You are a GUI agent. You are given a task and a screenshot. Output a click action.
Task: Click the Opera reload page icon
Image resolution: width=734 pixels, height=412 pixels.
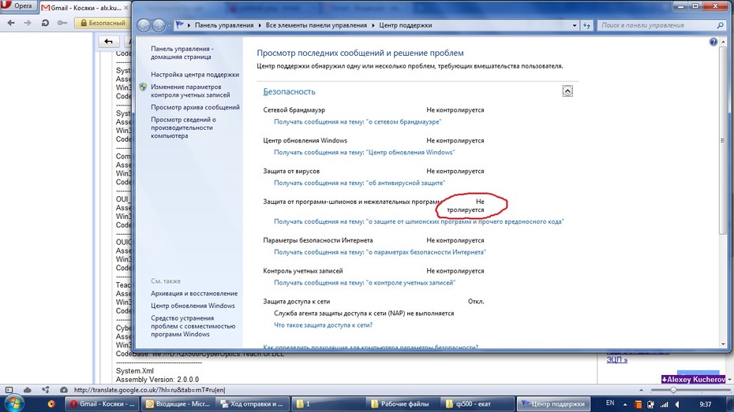pos(46,22)
